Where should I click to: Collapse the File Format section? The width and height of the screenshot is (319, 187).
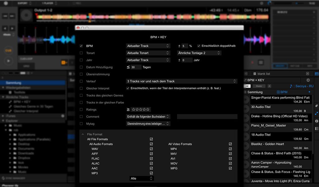83,134
